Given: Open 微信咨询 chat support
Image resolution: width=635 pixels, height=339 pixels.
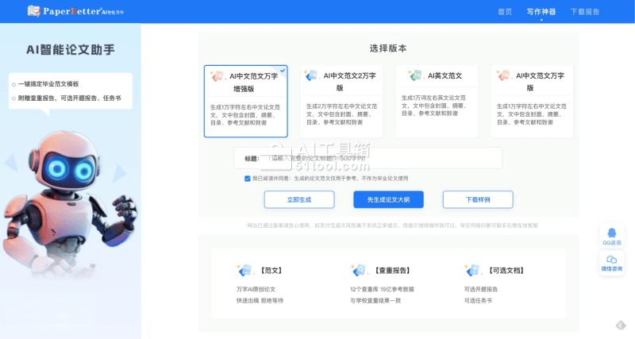Looking at the screenshot, I should [611, 264].
